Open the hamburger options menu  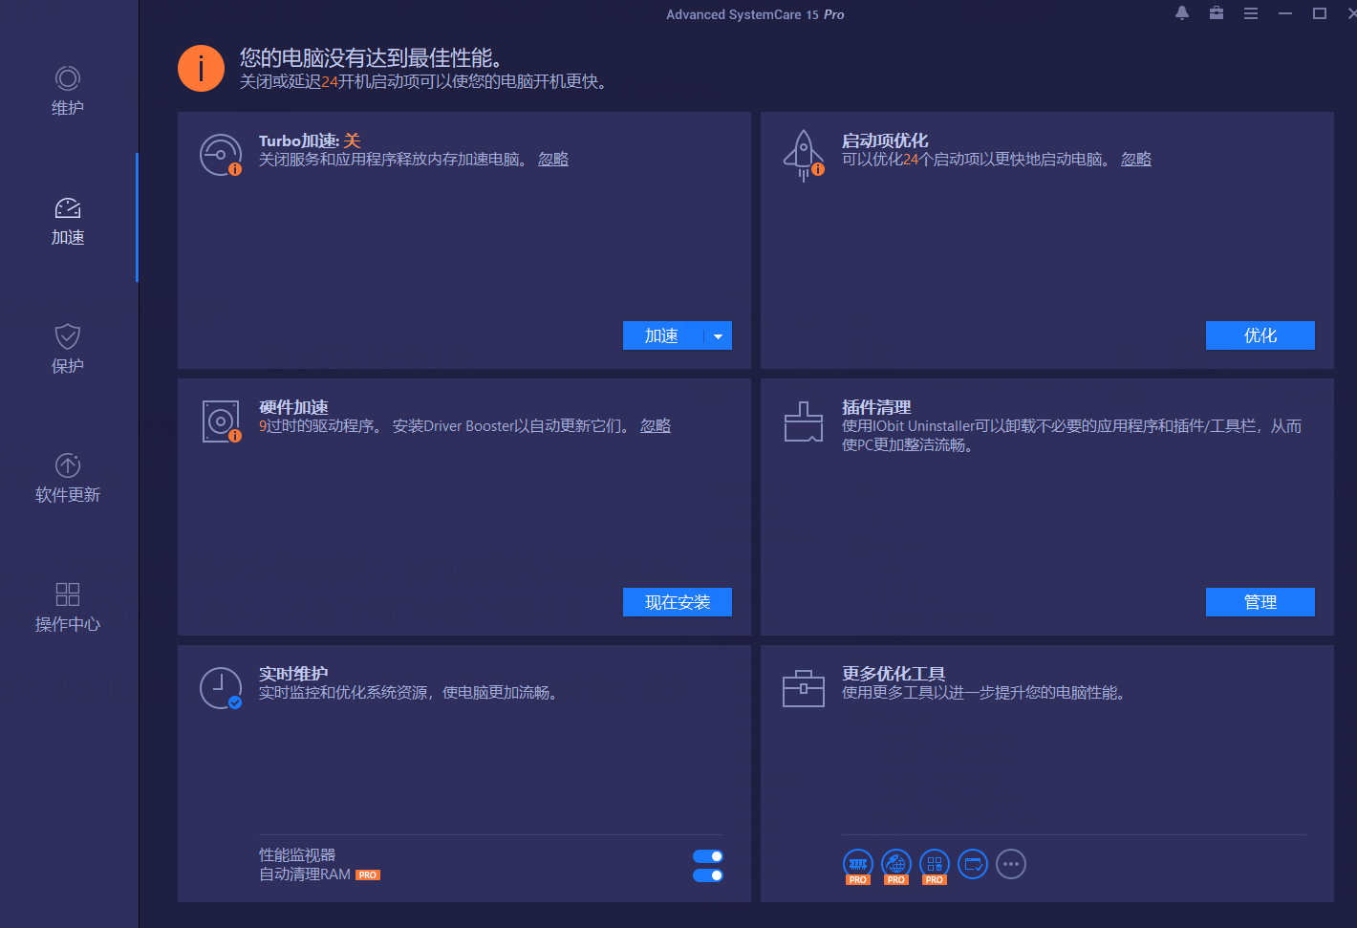[x=1251, y=13]
